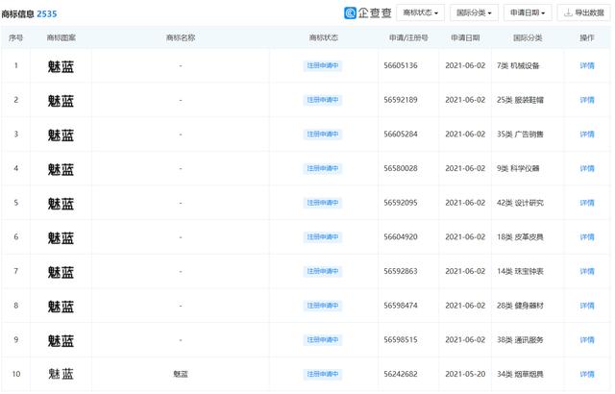Open 详情 for trademark 56592095
This screenshot has height=394, width=615.
coord(587,203)
